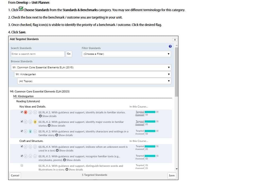Click Show details arrow icon for EE.RL.K.1
The image size is (255, 184).
pyautogui.click(x=40, y=116)
